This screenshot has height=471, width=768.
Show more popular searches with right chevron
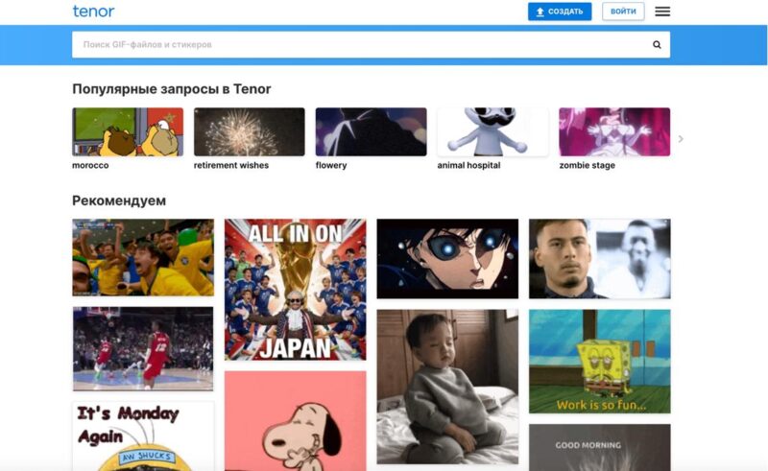coord(681,139)
